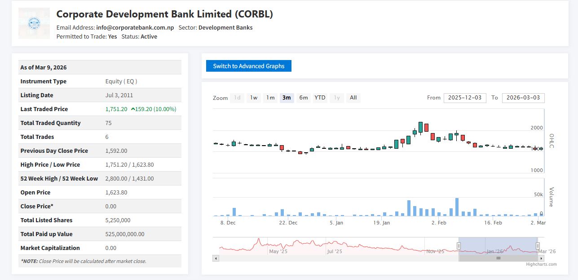Click the green up-arrow beside 159.20 change
The height and width of the screenshot is (280, 578).
click(133, 109)
